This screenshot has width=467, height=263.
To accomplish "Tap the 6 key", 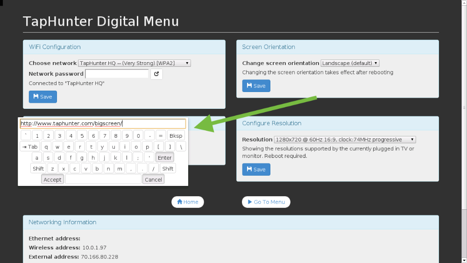I will [93, 136].
